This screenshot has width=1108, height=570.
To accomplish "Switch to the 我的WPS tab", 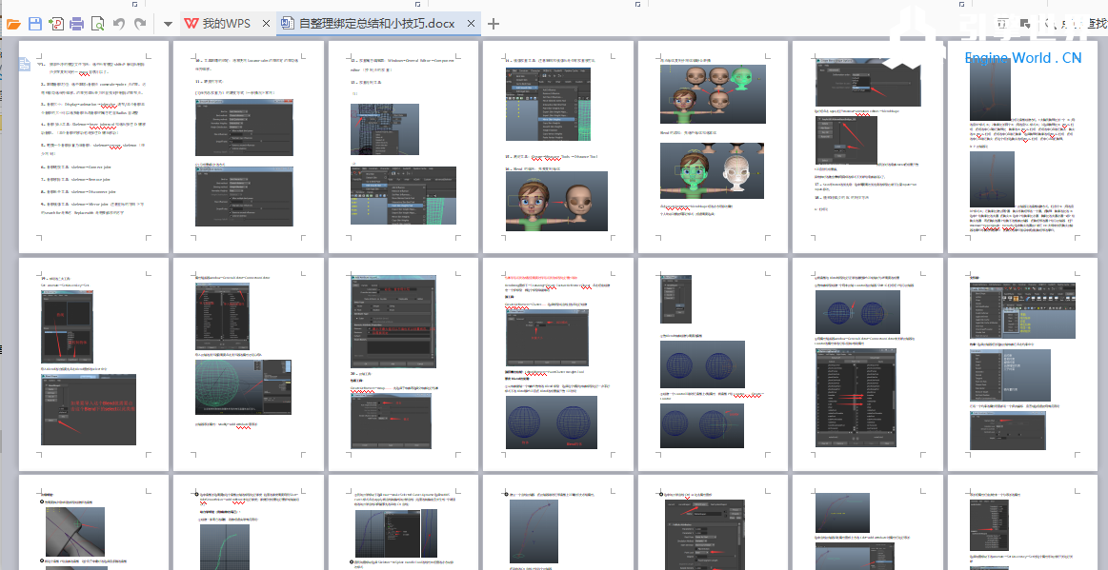I will [x=226, y=23].
